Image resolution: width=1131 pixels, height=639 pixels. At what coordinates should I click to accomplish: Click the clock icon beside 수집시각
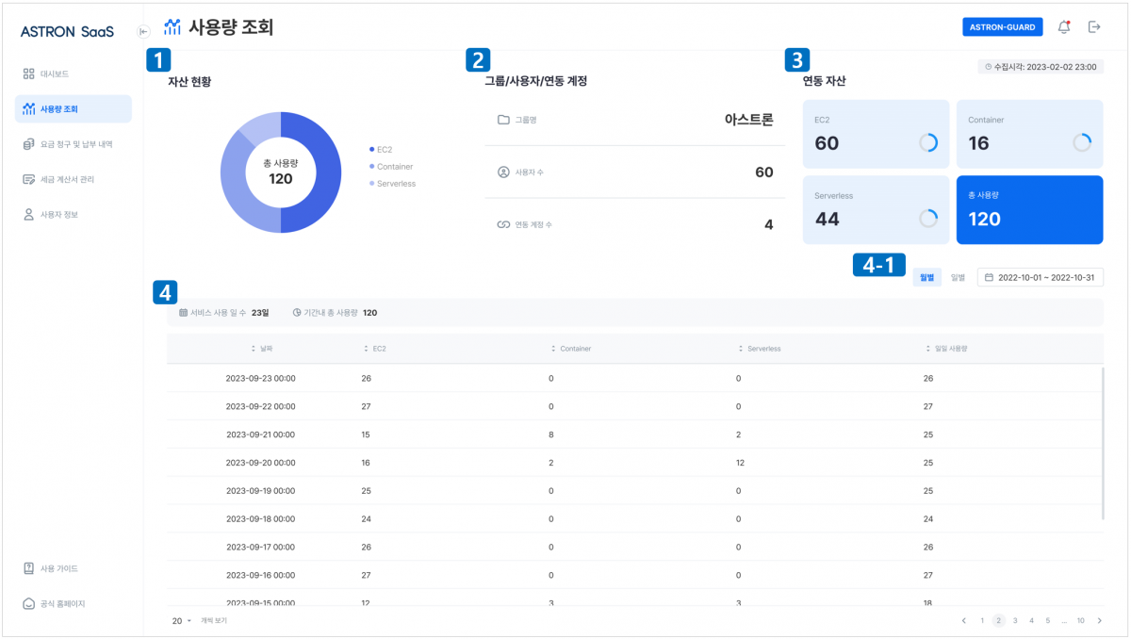point(989,67)
